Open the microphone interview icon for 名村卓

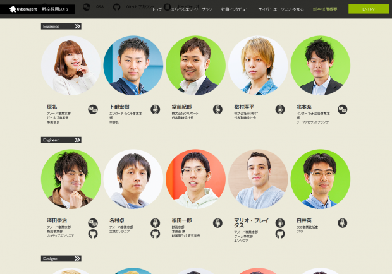(156, 223)
